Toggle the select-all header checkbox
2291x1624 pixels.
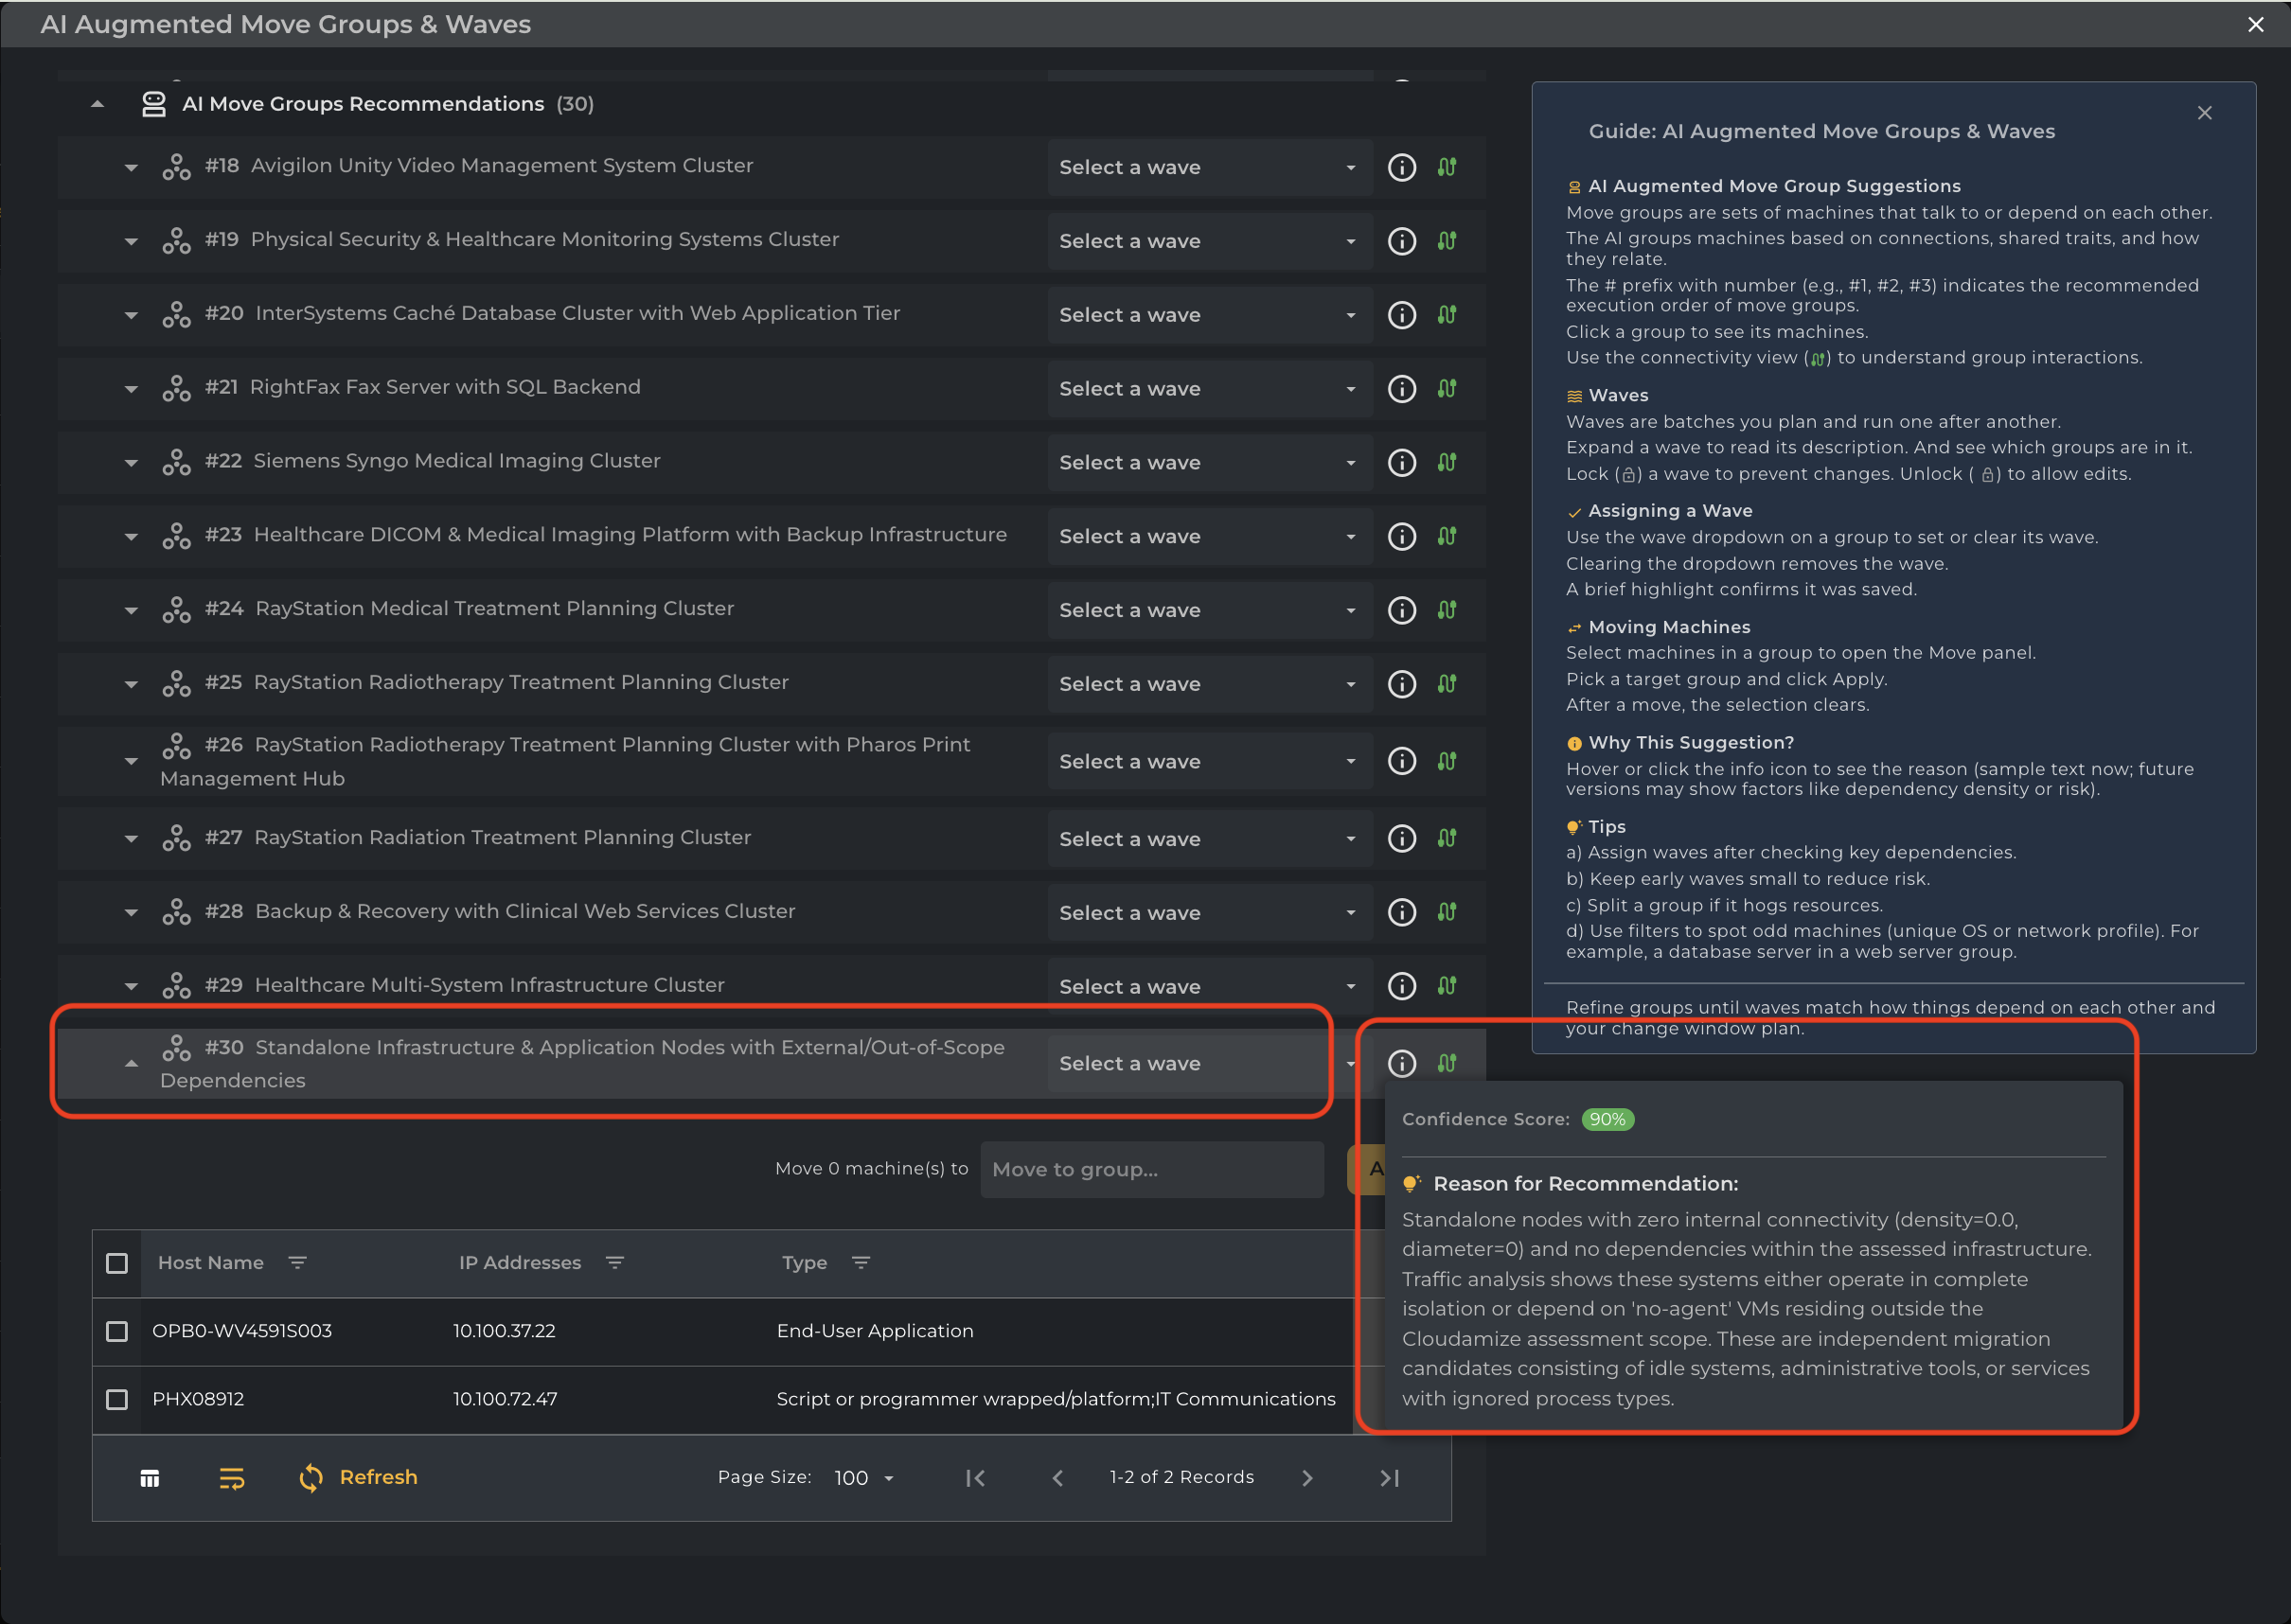[x=117, y=1263]
